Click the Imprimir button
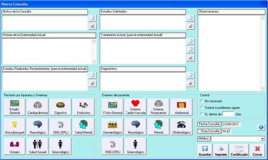 [x=221, y=151]
